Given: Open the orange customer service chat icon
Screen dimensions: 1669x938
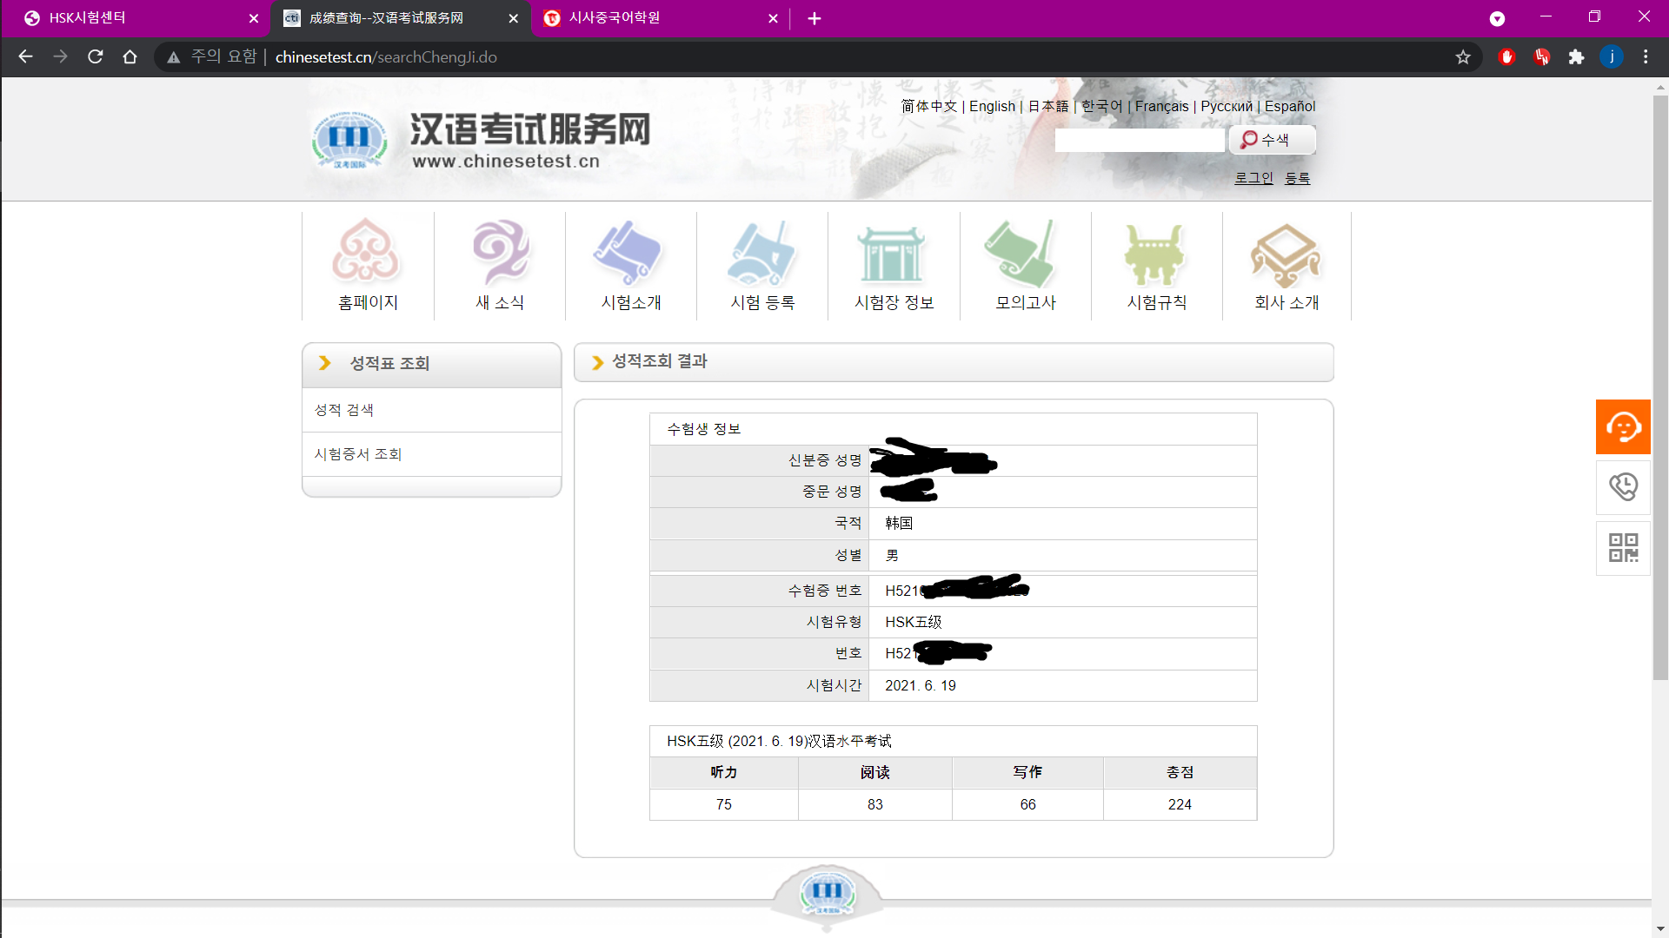Looking at the screenshot, I should [x=1623, y=426].
